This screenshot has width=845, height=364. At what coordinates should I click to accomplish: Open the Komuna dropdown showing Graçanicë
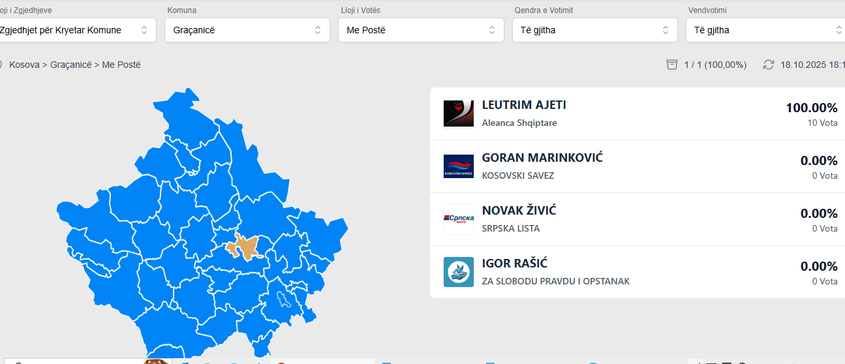pyautogui.click(x=247, y=30)
